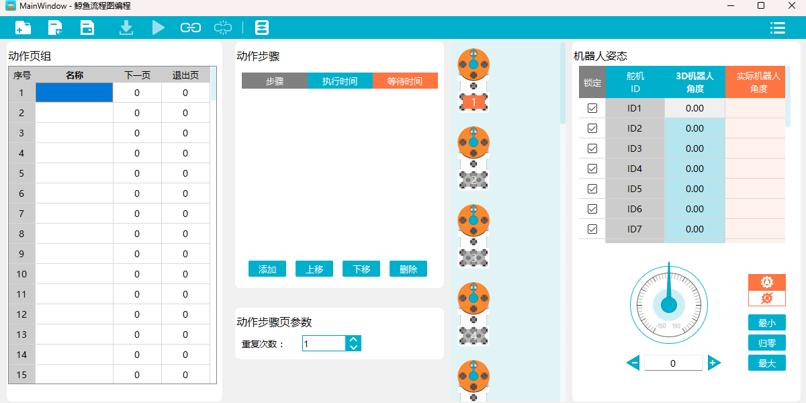Select the 等待时间 tab

pyautogui.click(x=406, y=80)
